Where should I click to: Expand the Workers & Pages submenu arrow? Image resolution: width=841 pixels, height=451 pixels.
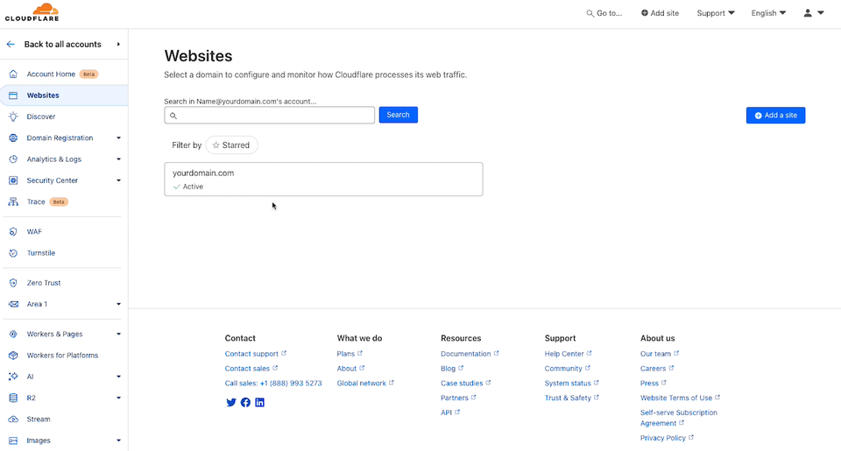(x=118, y=335)
